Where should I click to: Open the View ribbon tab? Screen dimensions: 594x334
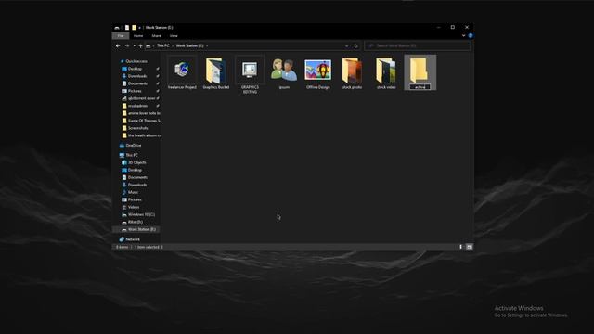(174, 36)
